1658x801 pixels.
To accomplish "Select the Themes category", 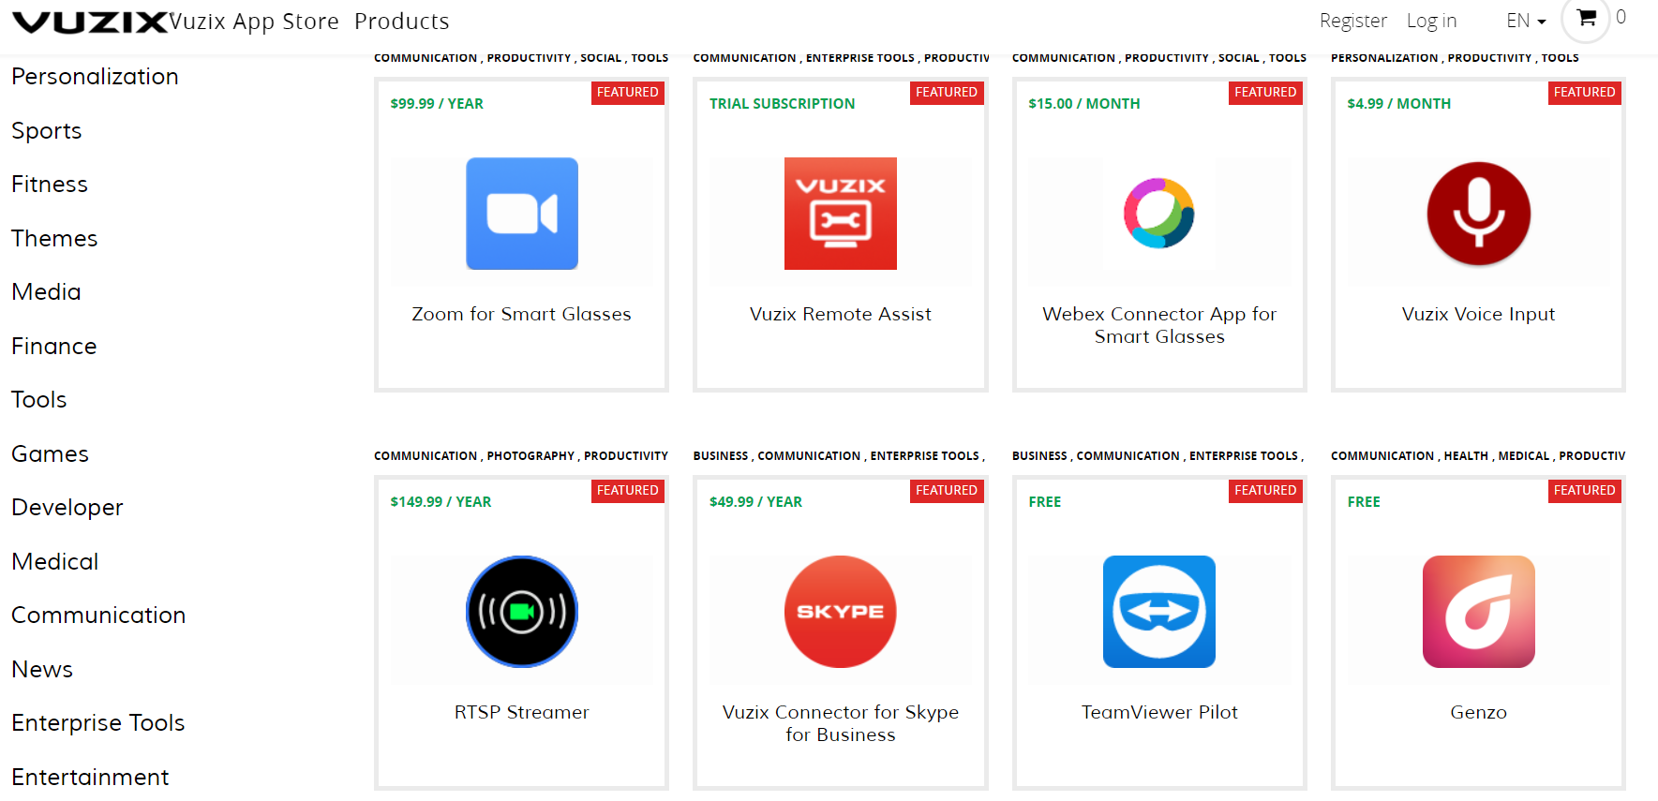I will [54, 239].
